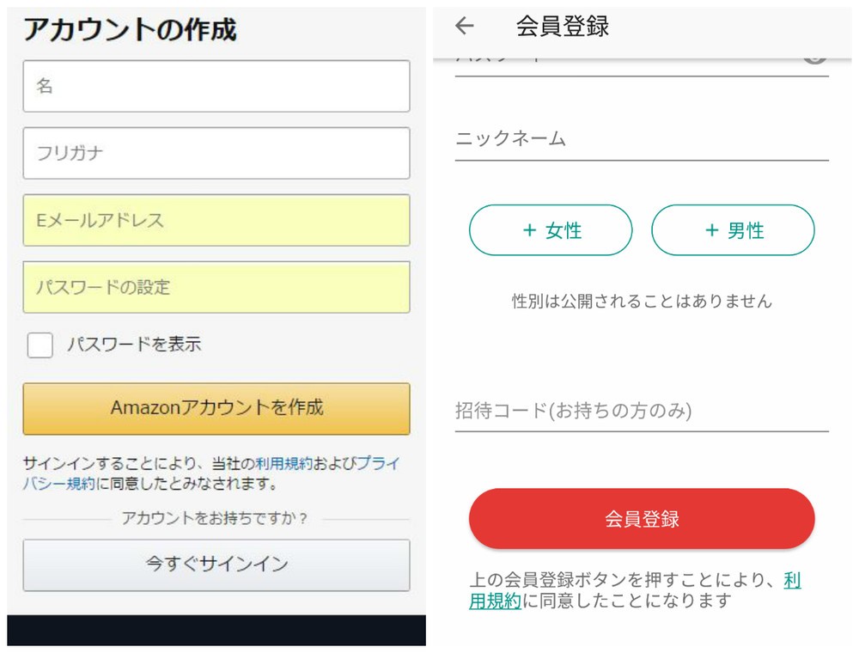Select the Eメールアドレス input field

[x=216, y=221]
